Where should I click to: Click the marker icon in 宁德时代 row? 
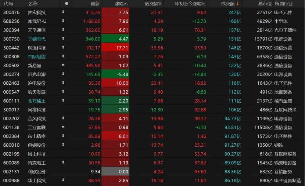(62, 39)
